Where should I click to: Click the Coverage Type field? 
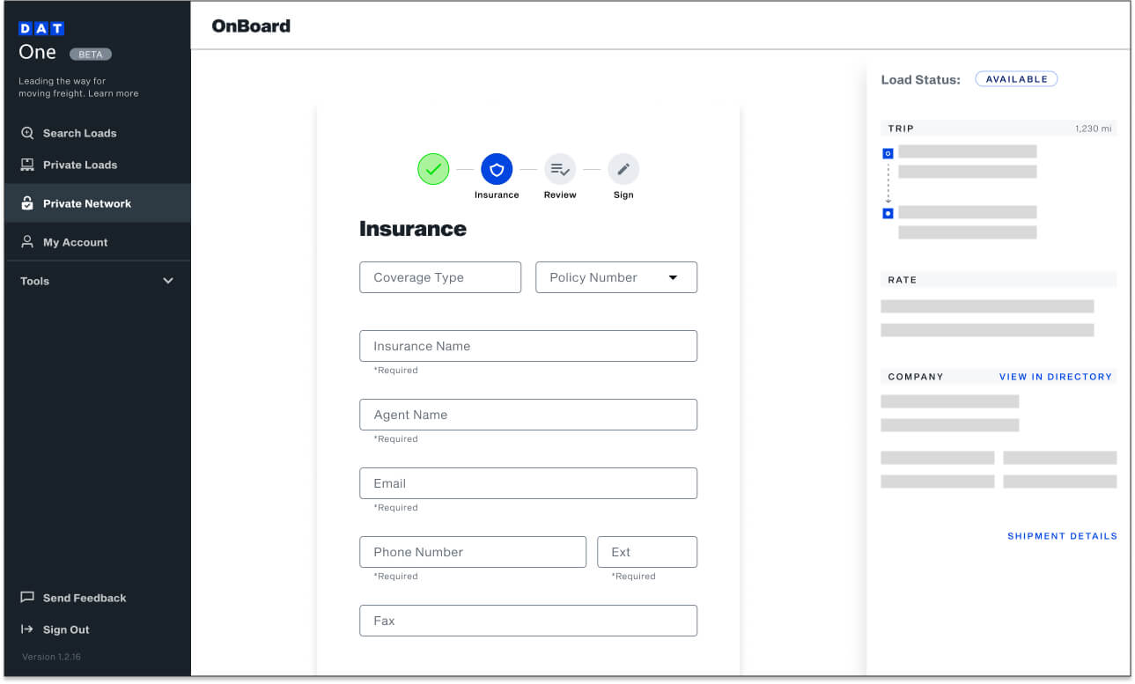coord(440,277)
